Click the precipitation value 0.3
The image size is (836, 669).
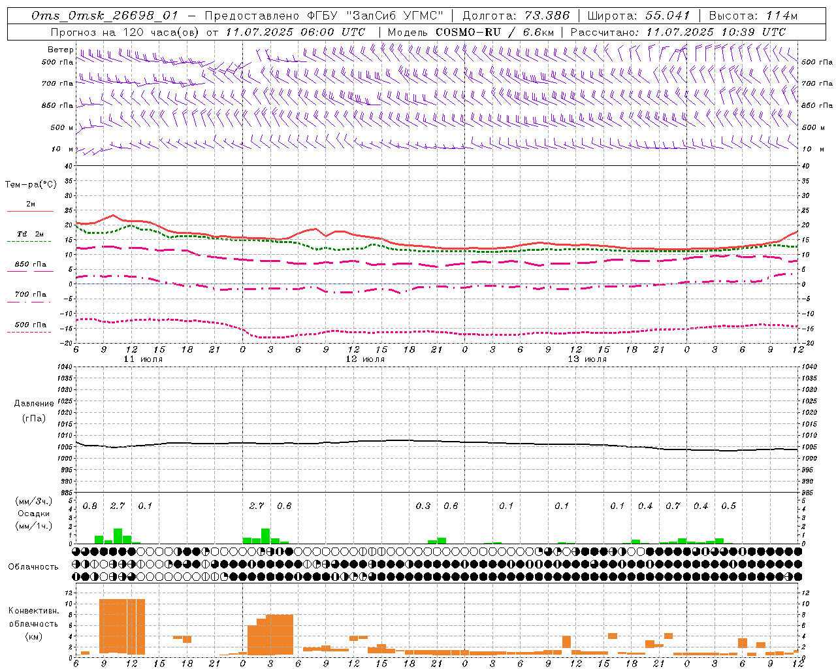click(x=423, y=506)
